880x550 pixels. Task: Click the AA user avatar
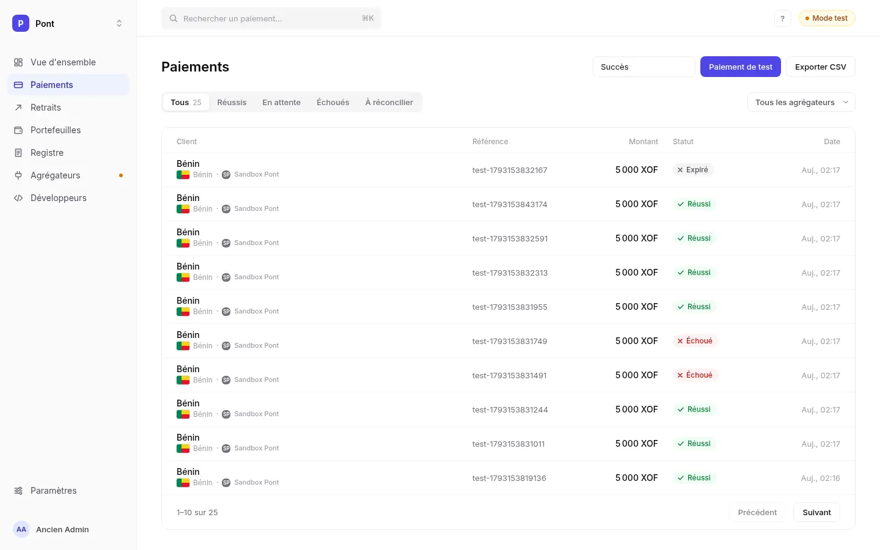21,529
